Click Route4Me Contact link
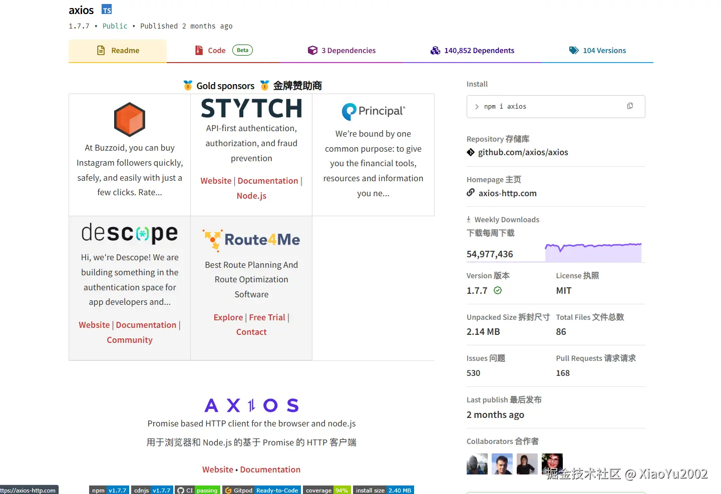Screen dimensions: 721x494 click(251, 332)
